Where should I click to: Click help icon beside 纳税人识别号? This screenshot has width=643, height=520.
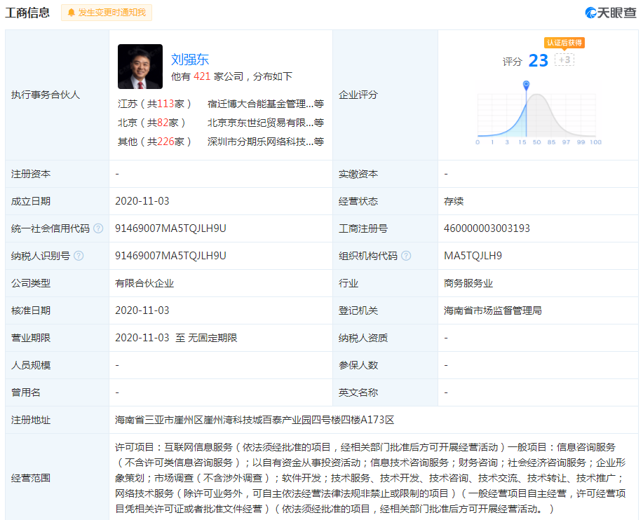tap(79, 256)
